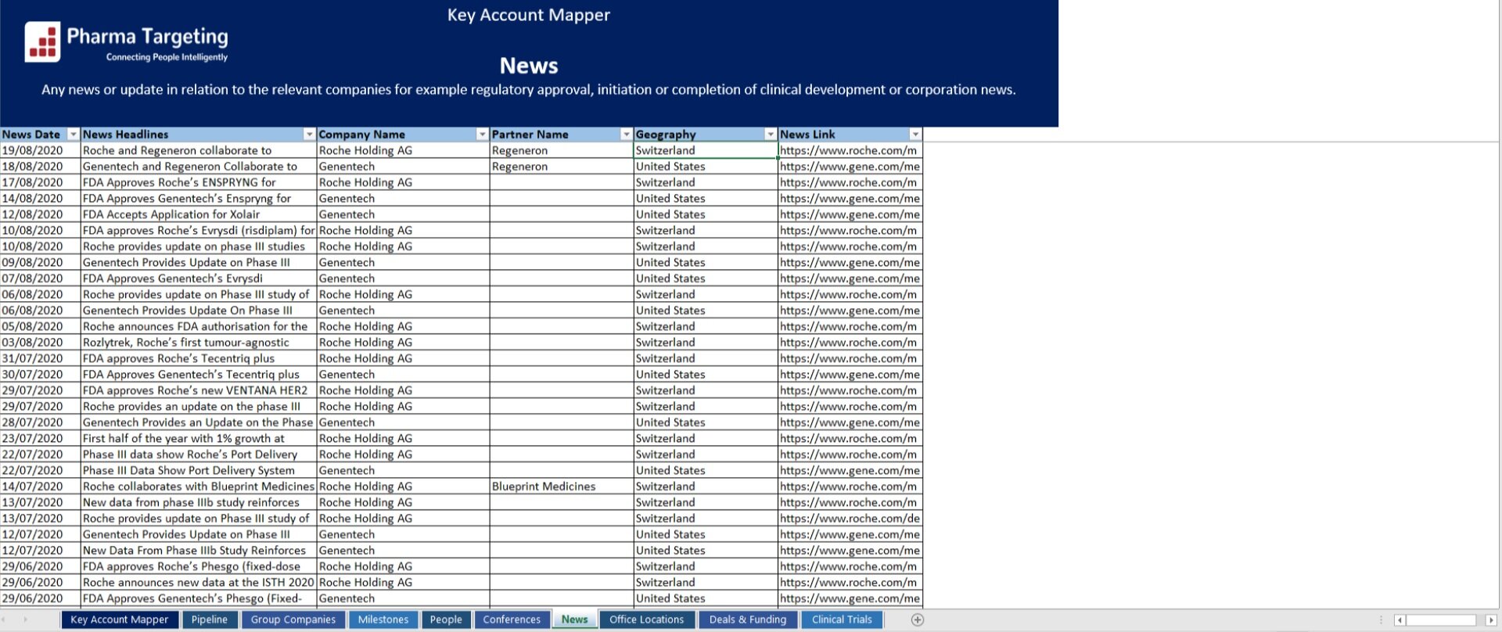The width and height of the screenshot is (1502, 632).
Task: Open the news link in the 12/08/2020 row
Action: point(850,214)
